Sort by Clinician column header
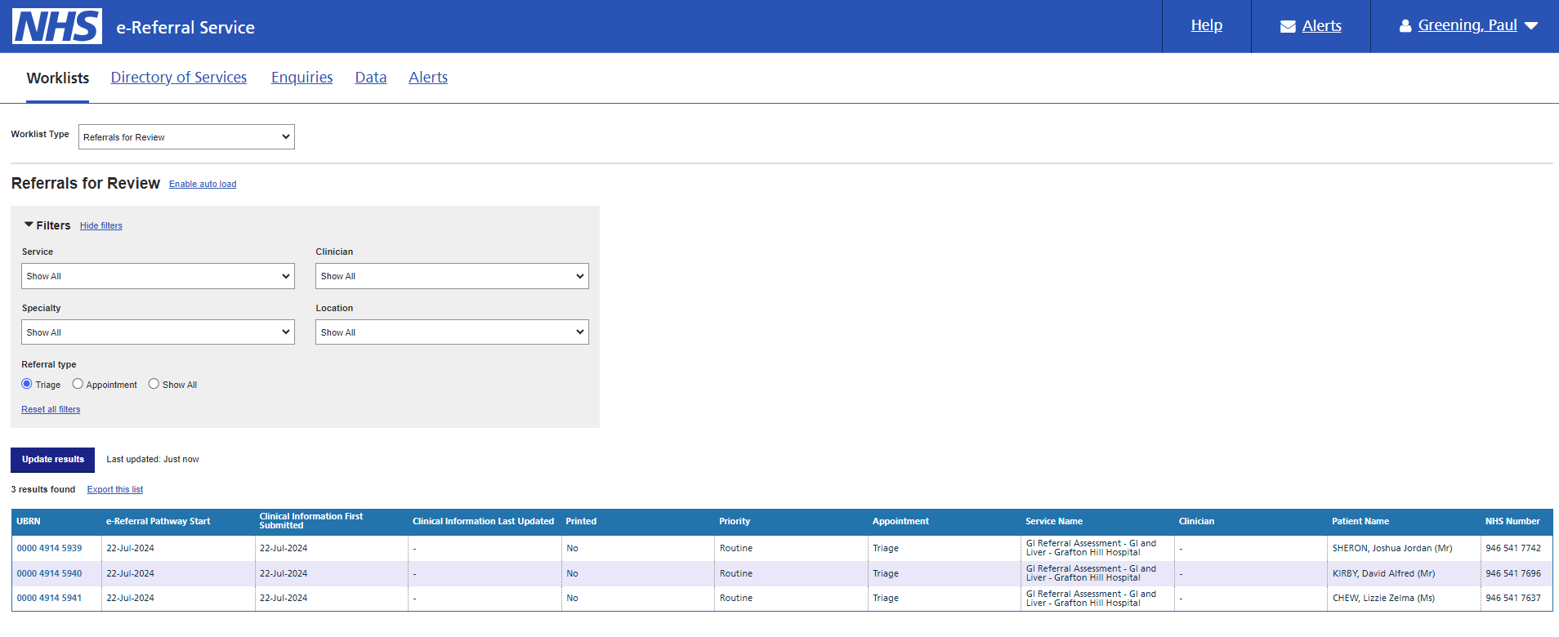This screenshot has width=1559, height=637. point(1197,521)
